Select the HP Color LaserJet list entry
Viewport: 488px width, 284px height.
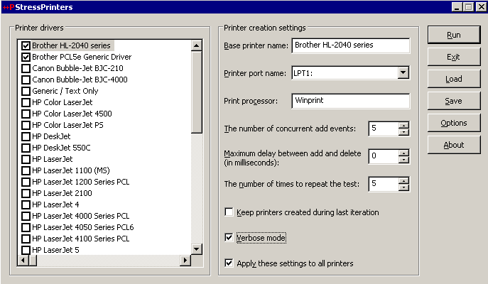[63, 102]
